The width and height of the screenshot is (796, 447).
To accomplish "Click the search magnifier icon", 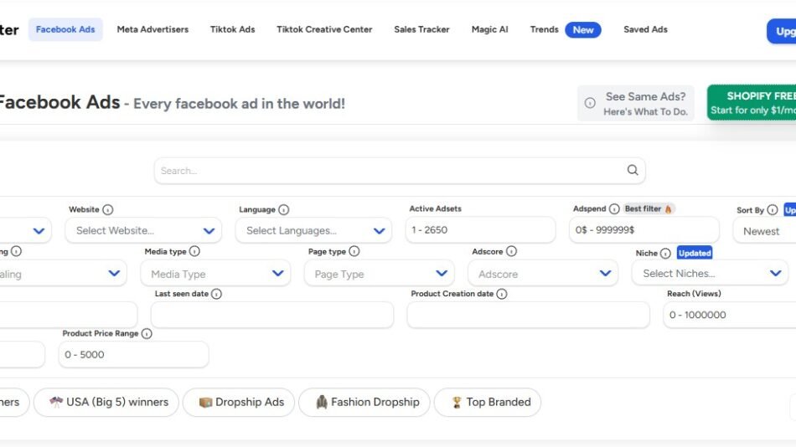I will click(x=633, y=171).
